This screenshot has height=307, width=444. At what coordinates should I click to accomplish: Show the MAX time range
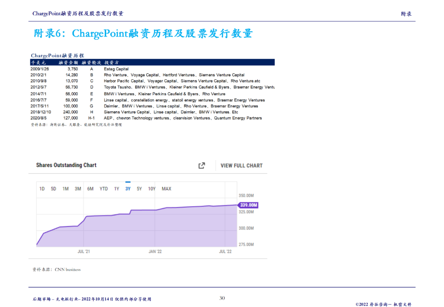click(x=166, y=188)
